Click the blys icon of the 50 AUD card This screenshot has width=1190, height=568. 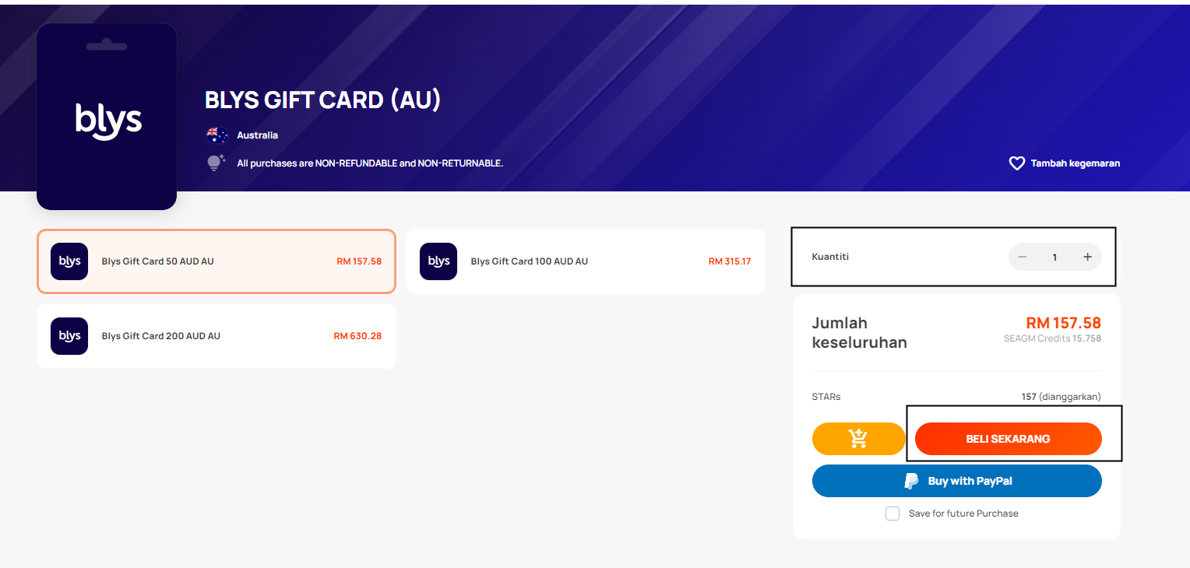[69, 261]
